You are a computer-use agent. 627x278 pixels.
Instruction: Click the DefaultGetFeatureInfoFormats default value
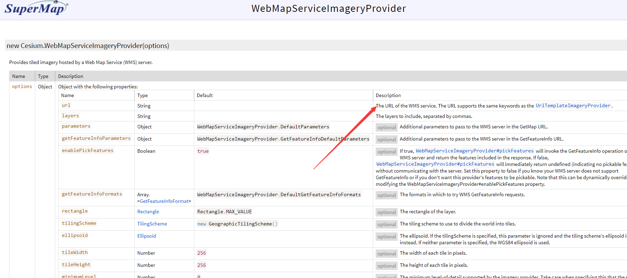[279, 195]
